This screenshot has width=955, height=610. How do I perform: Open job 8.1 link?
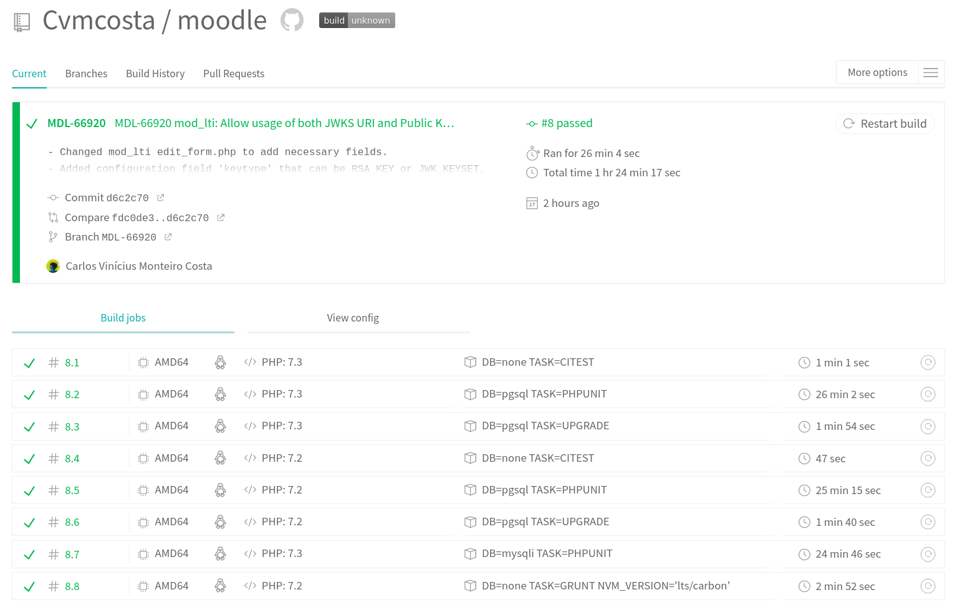point(72,363)
